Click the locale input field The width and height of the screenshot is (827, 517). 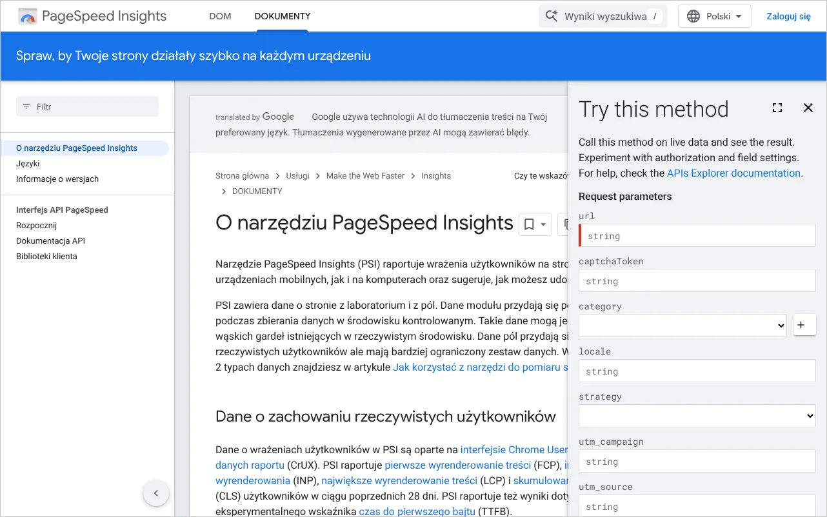click(x=697, y=371)
